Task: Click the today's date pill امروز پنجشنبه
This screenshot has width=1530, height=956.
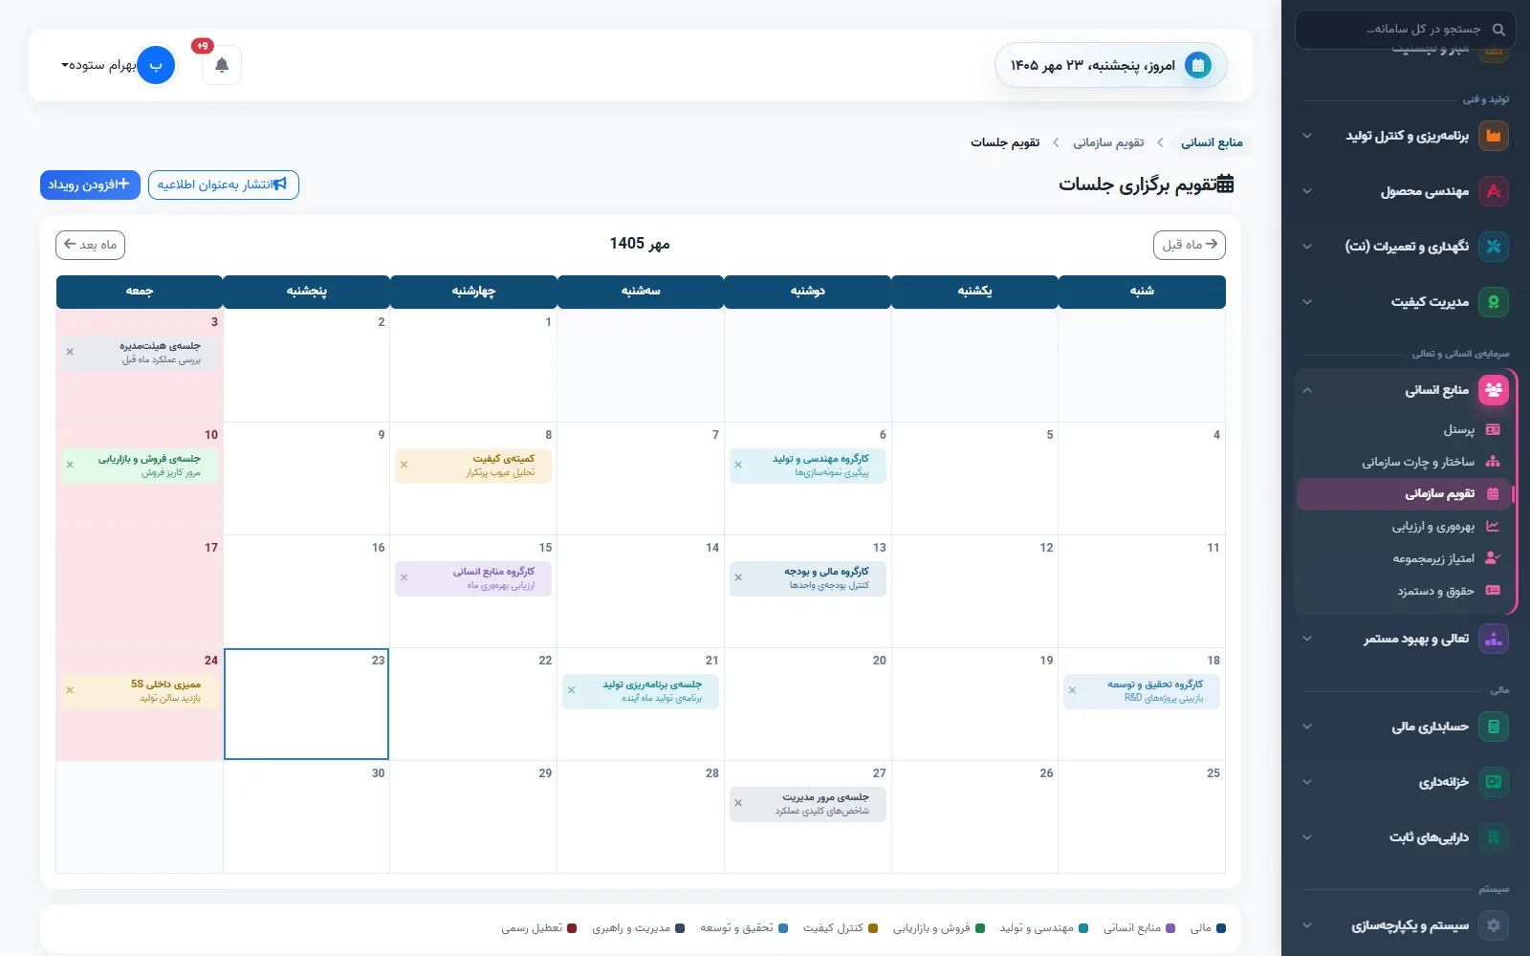Action: (x=1111, y=65)
